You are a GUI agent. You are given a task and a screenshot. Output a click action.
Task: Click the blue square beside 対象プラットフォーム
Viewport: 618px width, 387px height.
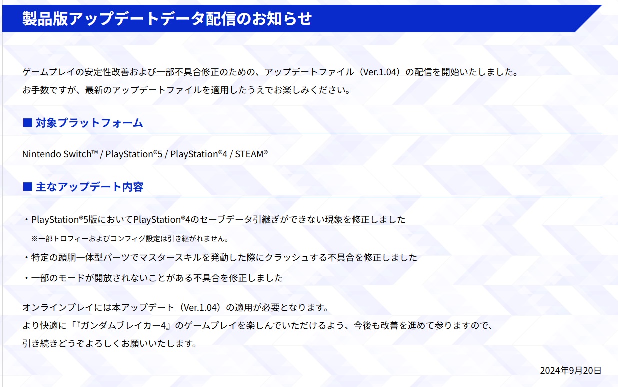[27, 123]
